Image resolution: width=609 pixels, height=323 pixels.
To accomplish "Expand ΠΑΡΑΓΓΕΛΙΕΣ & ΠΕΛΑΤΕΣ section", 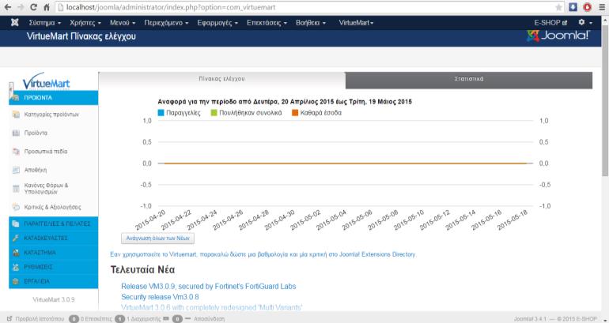I will pos(54,223).
